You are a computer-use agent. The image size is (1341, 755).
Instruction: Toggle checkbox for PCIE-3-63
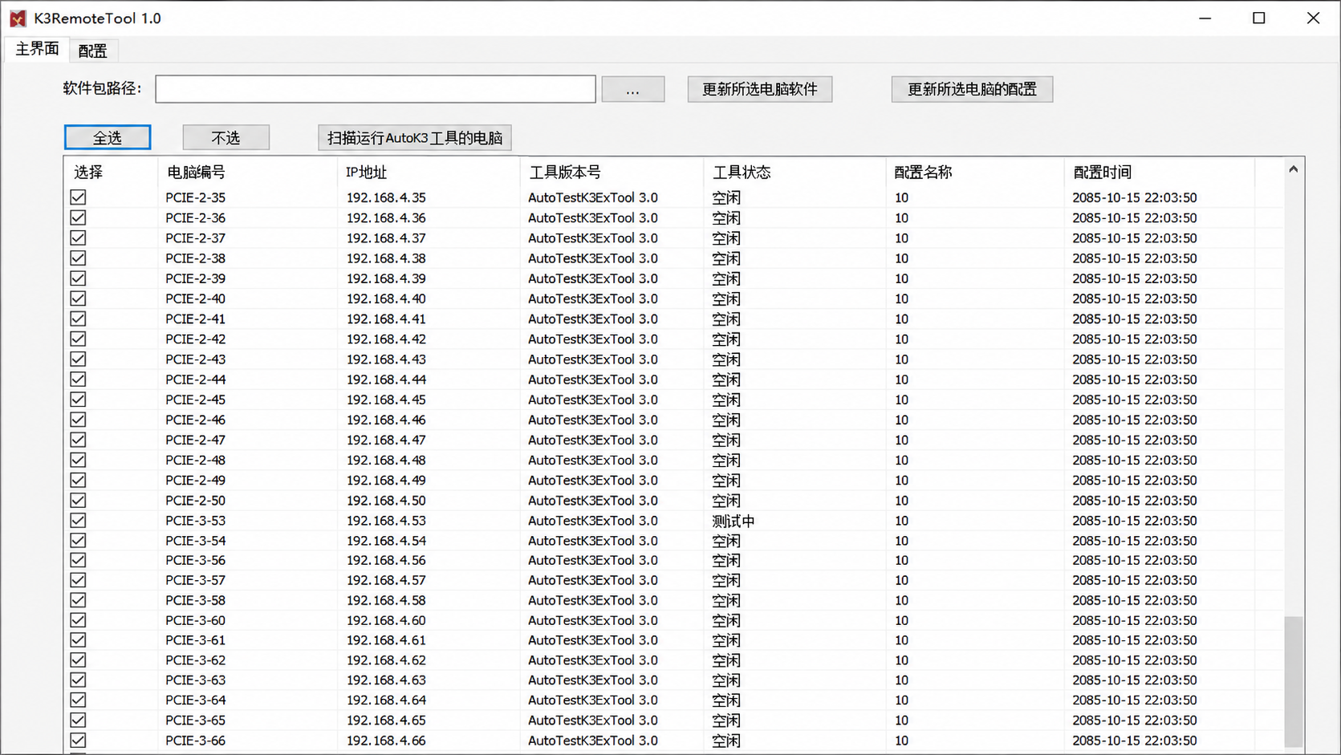(78, 680)
